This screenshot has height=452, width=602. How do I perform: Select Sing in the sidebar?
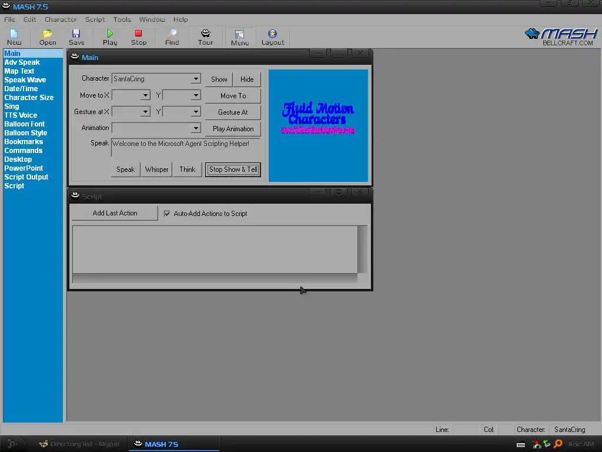[x=12, y=107]
